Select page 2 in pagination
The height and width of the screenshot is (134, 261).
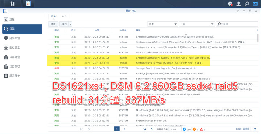(x=124, y=129)
